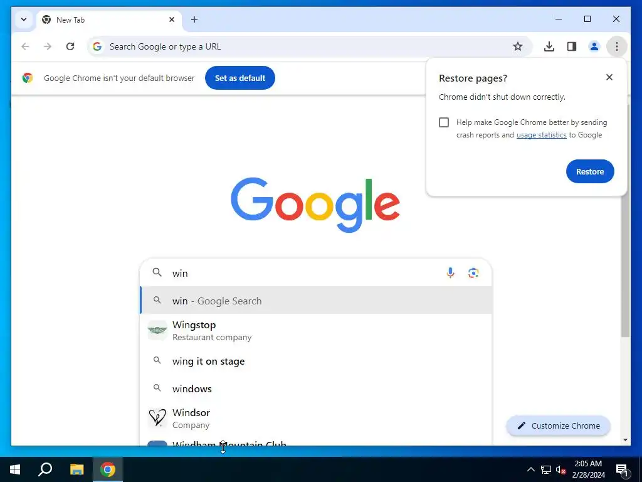642x482 pixels.
Task: Click the page vertical scrollbar thumb
Action: [625, 222]
